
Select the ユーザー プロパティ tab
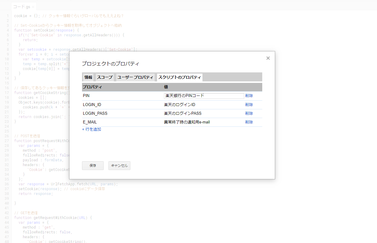click(135, 77)
